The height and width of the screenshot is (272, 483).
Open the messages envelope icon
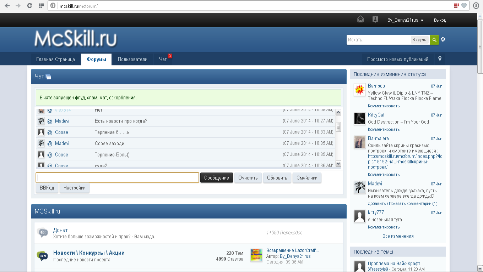click(x=360, y=19)
